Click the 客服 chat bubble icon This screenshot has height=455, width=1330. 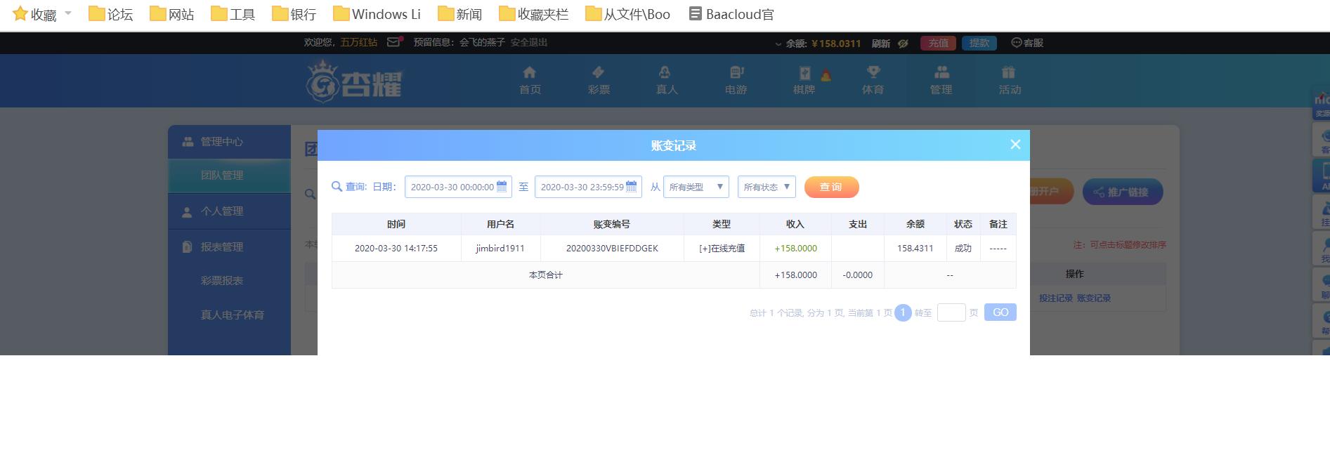(x=1016, y=43)
